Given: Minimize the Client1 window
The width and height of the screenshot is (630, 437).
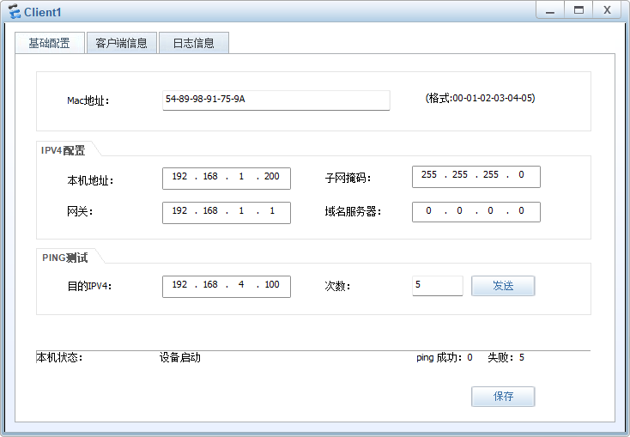Looking at the screenshot, I should pyautogui.click(x=550, y=10).
